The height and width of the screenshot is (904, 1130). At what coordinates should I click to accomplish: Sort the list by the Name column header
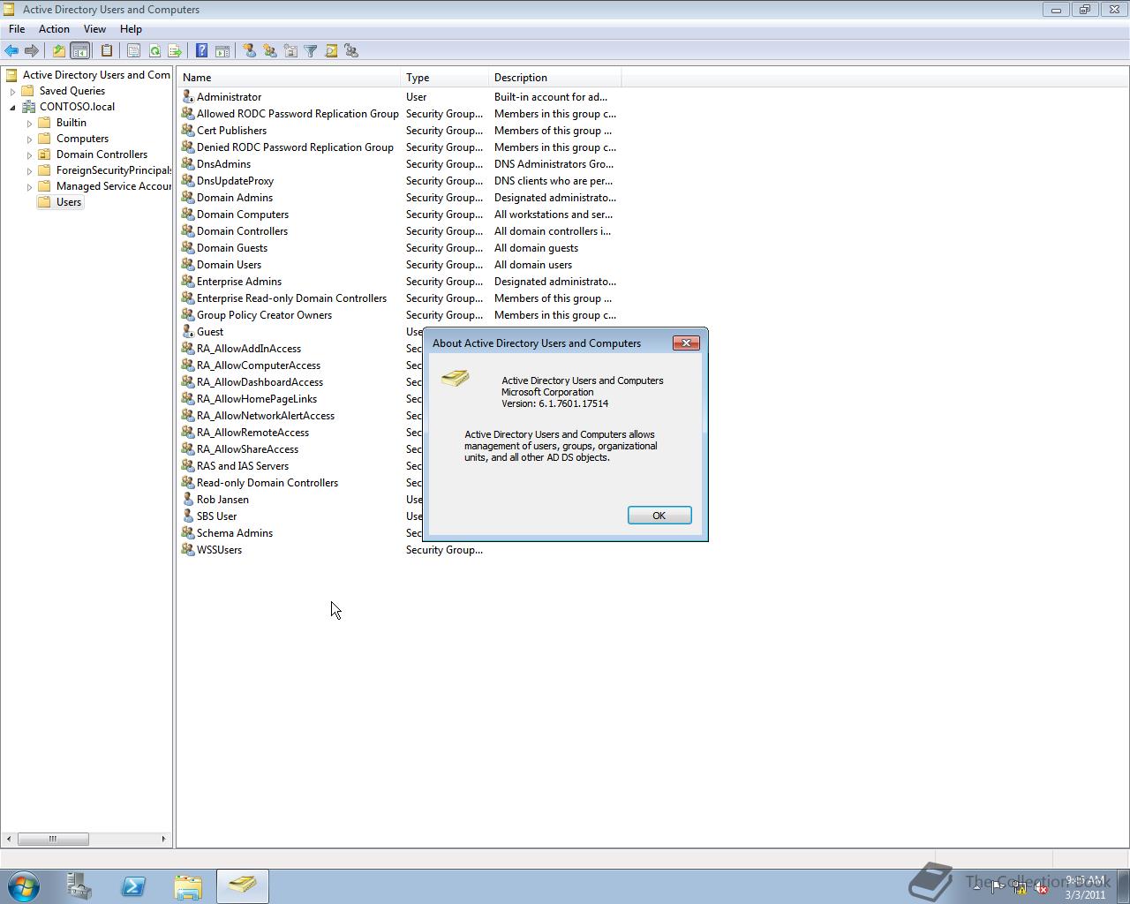(290, 78)
